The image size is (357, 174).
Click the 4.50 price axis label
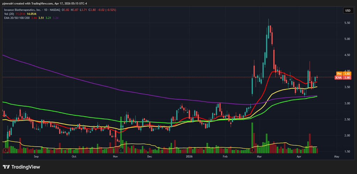(x=347, y=55)
